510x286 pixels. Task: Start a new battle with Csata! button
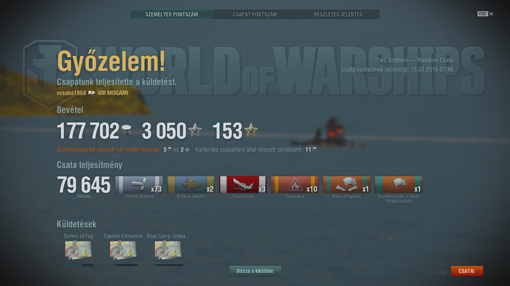click(x=467, y=271)
